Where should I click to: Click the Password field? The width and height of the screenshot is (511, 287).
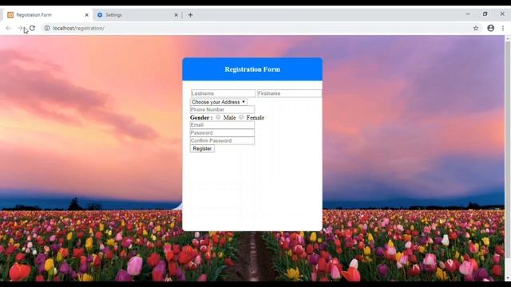click(222, 133)
